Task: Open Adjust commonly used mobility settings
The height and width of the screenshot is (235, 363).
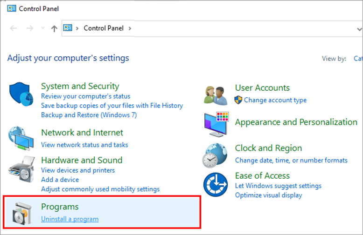Action: tap(100, 189)
